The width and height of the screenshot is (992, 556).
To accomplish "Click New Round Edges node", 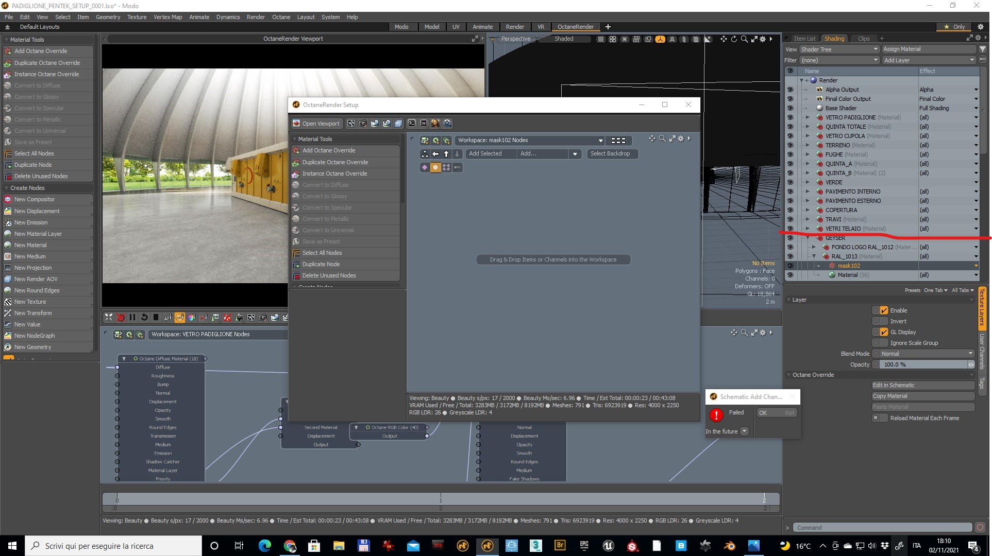I will [x=37, y=290].
